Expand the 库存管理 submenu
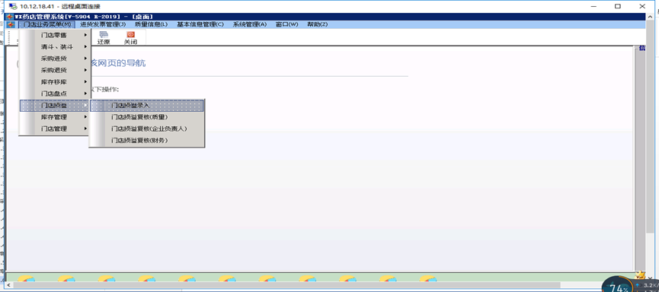 (55, 117)
